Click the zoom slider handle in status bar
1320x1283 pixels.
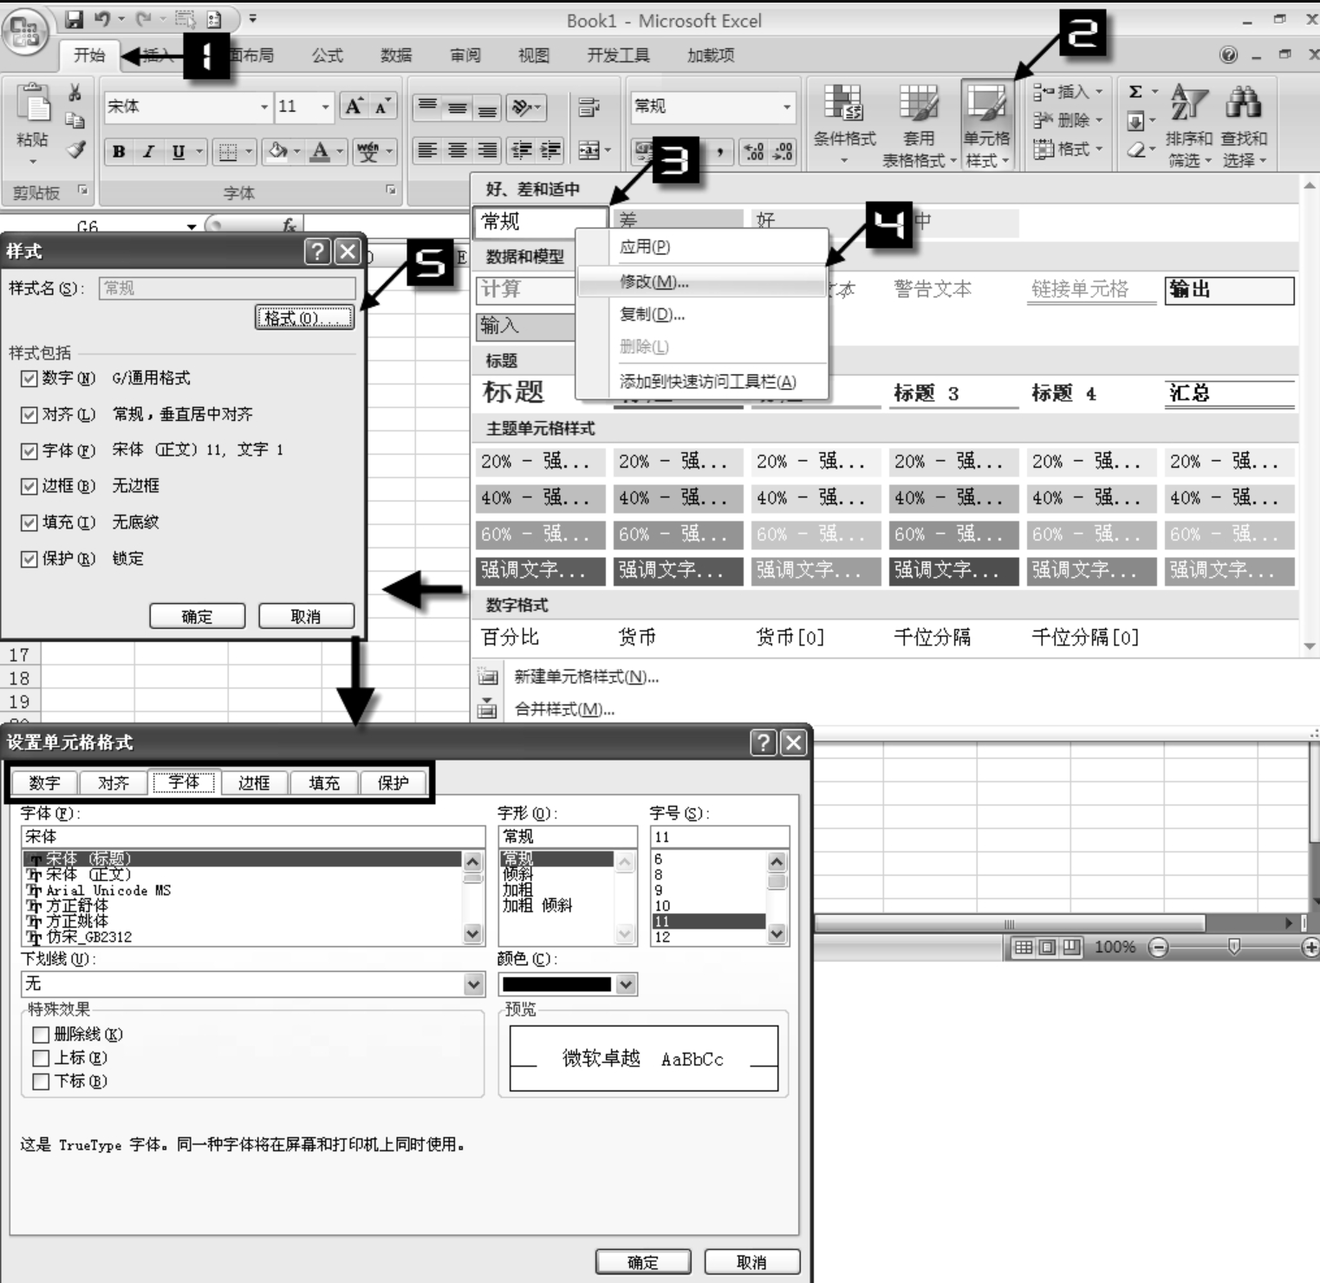pyautogui.click(x=1234, y=947)
